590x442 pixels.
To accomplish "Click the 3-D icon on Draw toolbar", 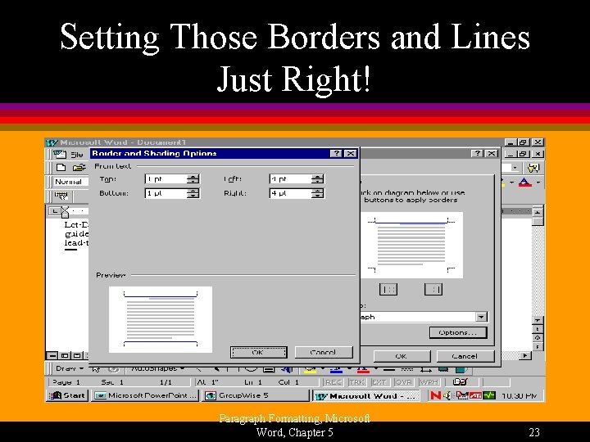I will point(461,370).
